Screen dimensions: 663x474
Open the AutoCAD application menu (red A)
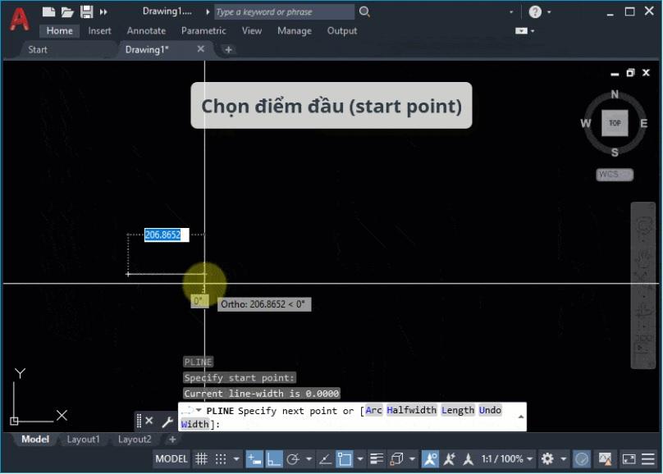tap(20, 20)
